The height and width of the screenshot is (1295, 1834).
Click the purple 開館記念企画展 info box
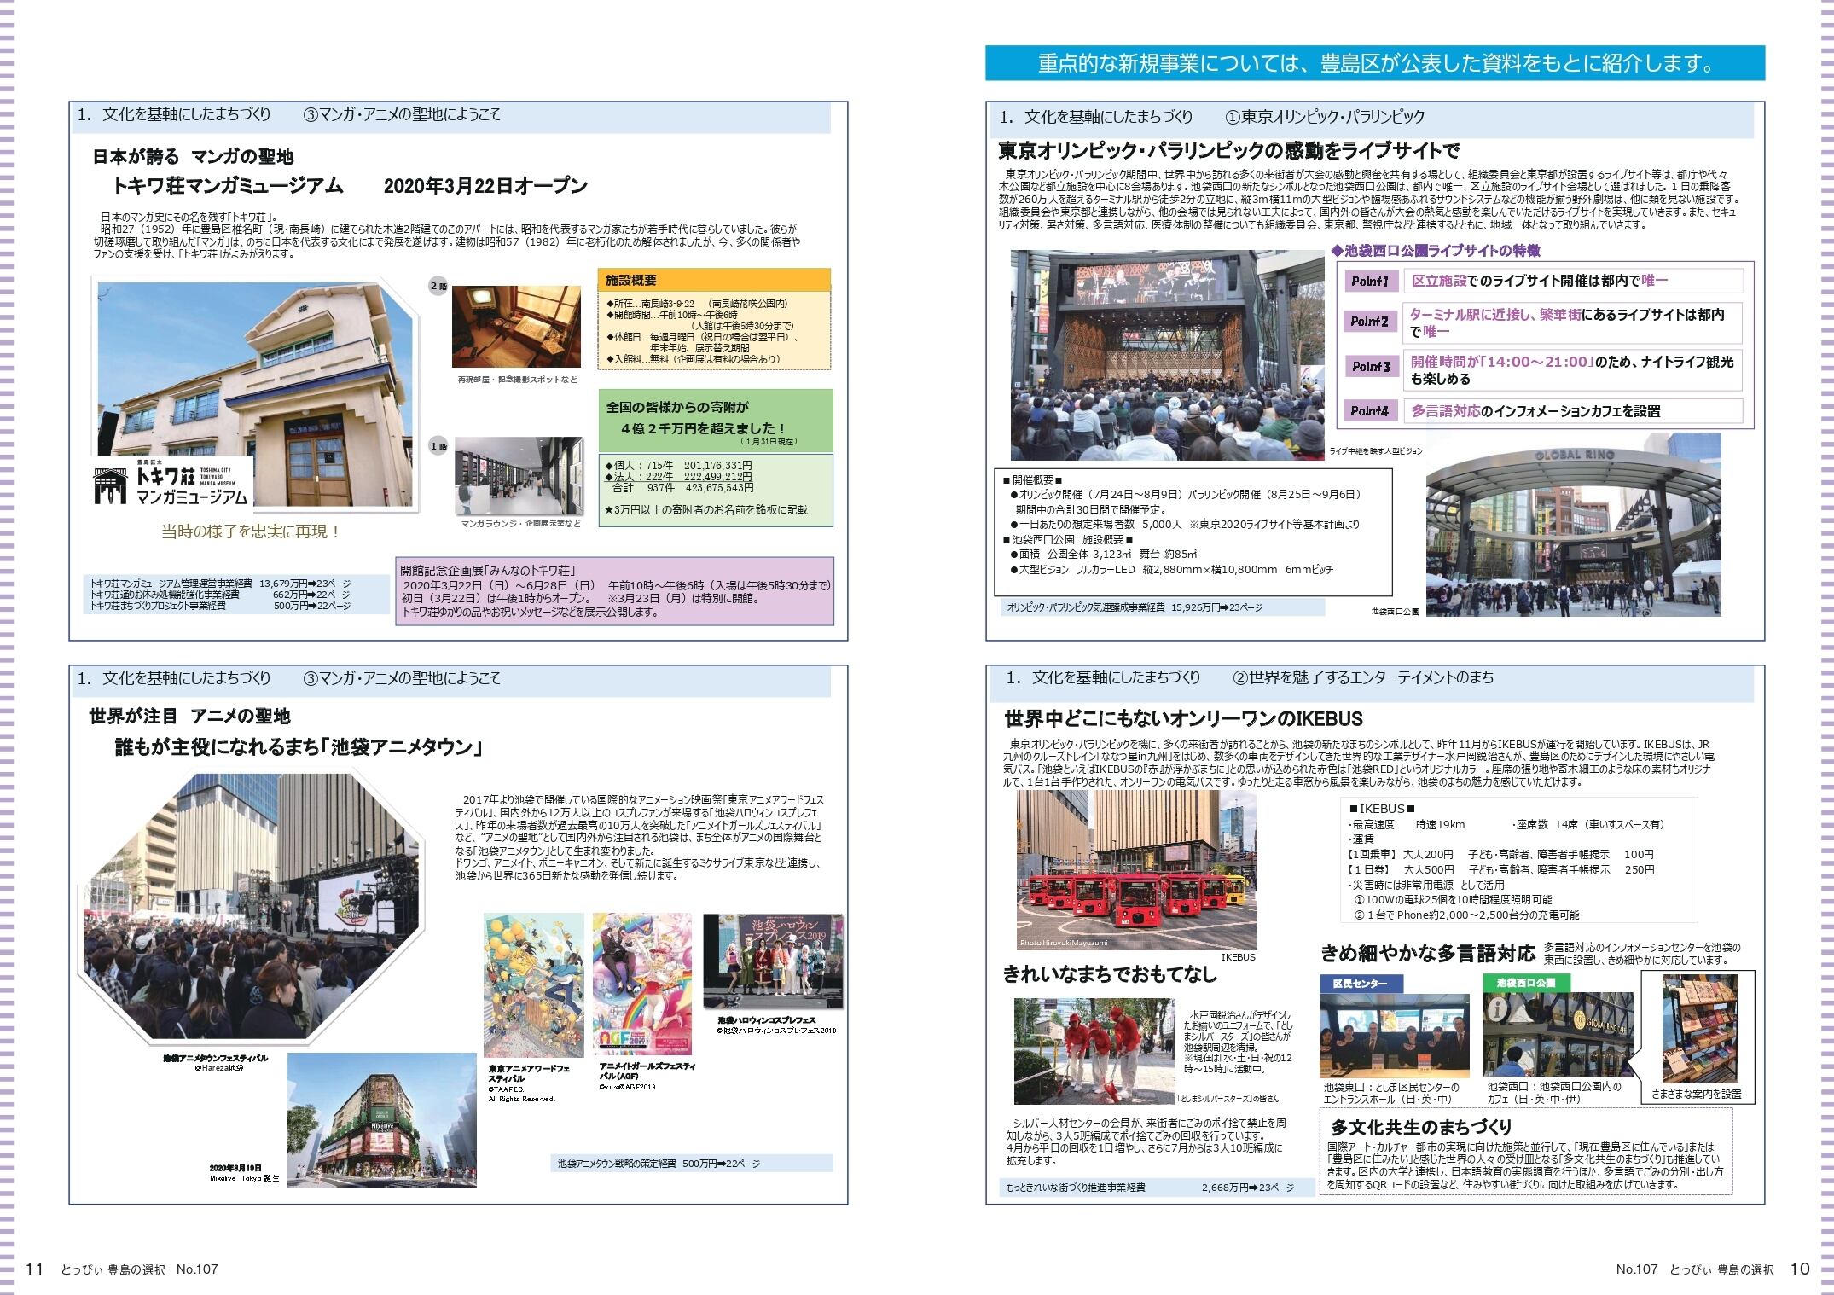(615, 591)
